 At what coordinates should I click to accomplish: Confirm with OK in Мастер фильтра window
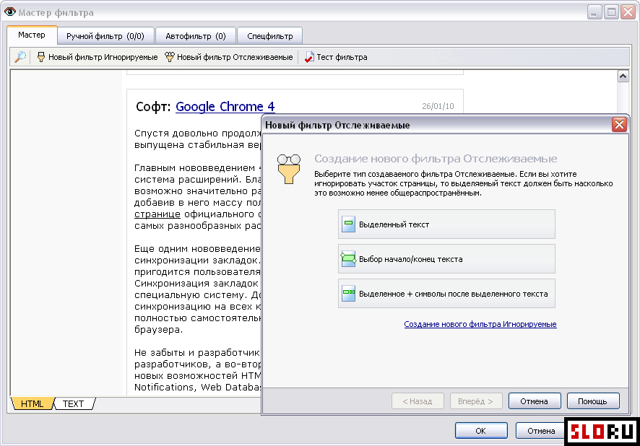click(x=481, y=431)
